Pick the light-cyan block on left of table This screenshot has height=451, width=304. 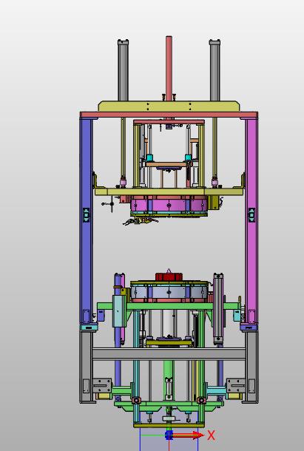click(x=119, y=311)
